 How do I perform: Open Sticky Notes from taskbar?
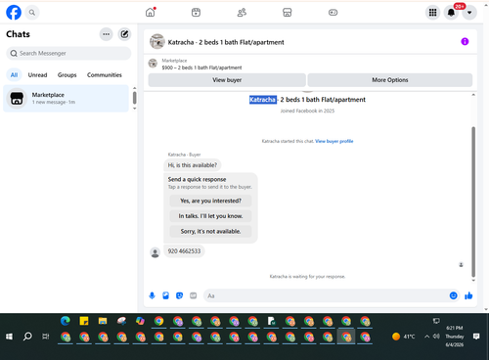pos(84,321)
